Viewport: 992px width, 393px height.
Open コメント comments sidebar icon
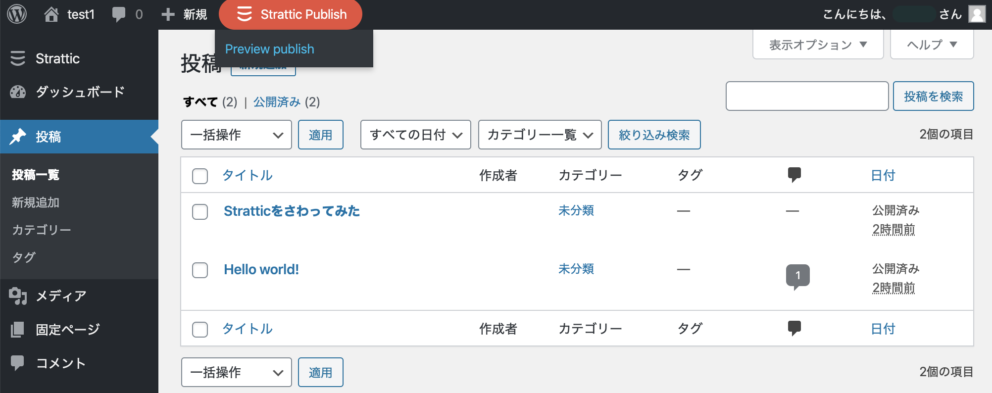click(18, 363)
